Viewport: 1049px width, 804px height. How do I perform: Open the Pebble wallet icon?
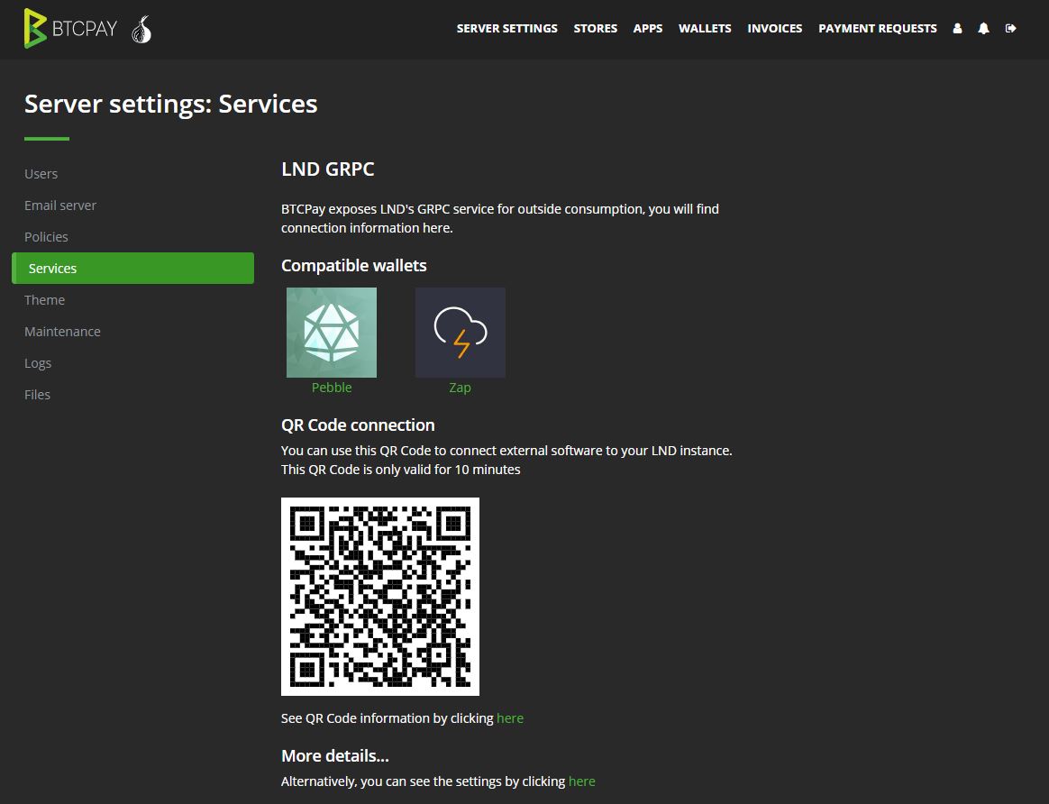(x=331, y=333)
